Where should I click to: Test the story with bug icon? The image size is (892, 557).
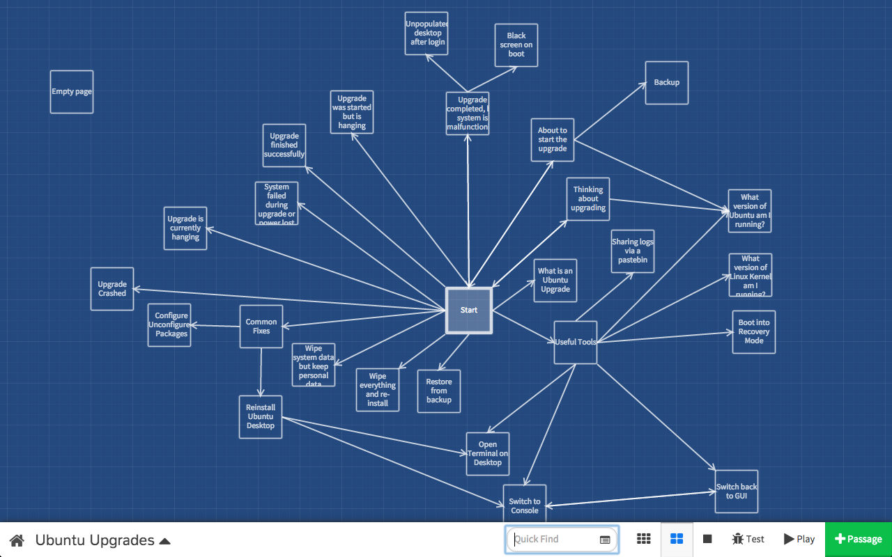click(x=748, y=539)
